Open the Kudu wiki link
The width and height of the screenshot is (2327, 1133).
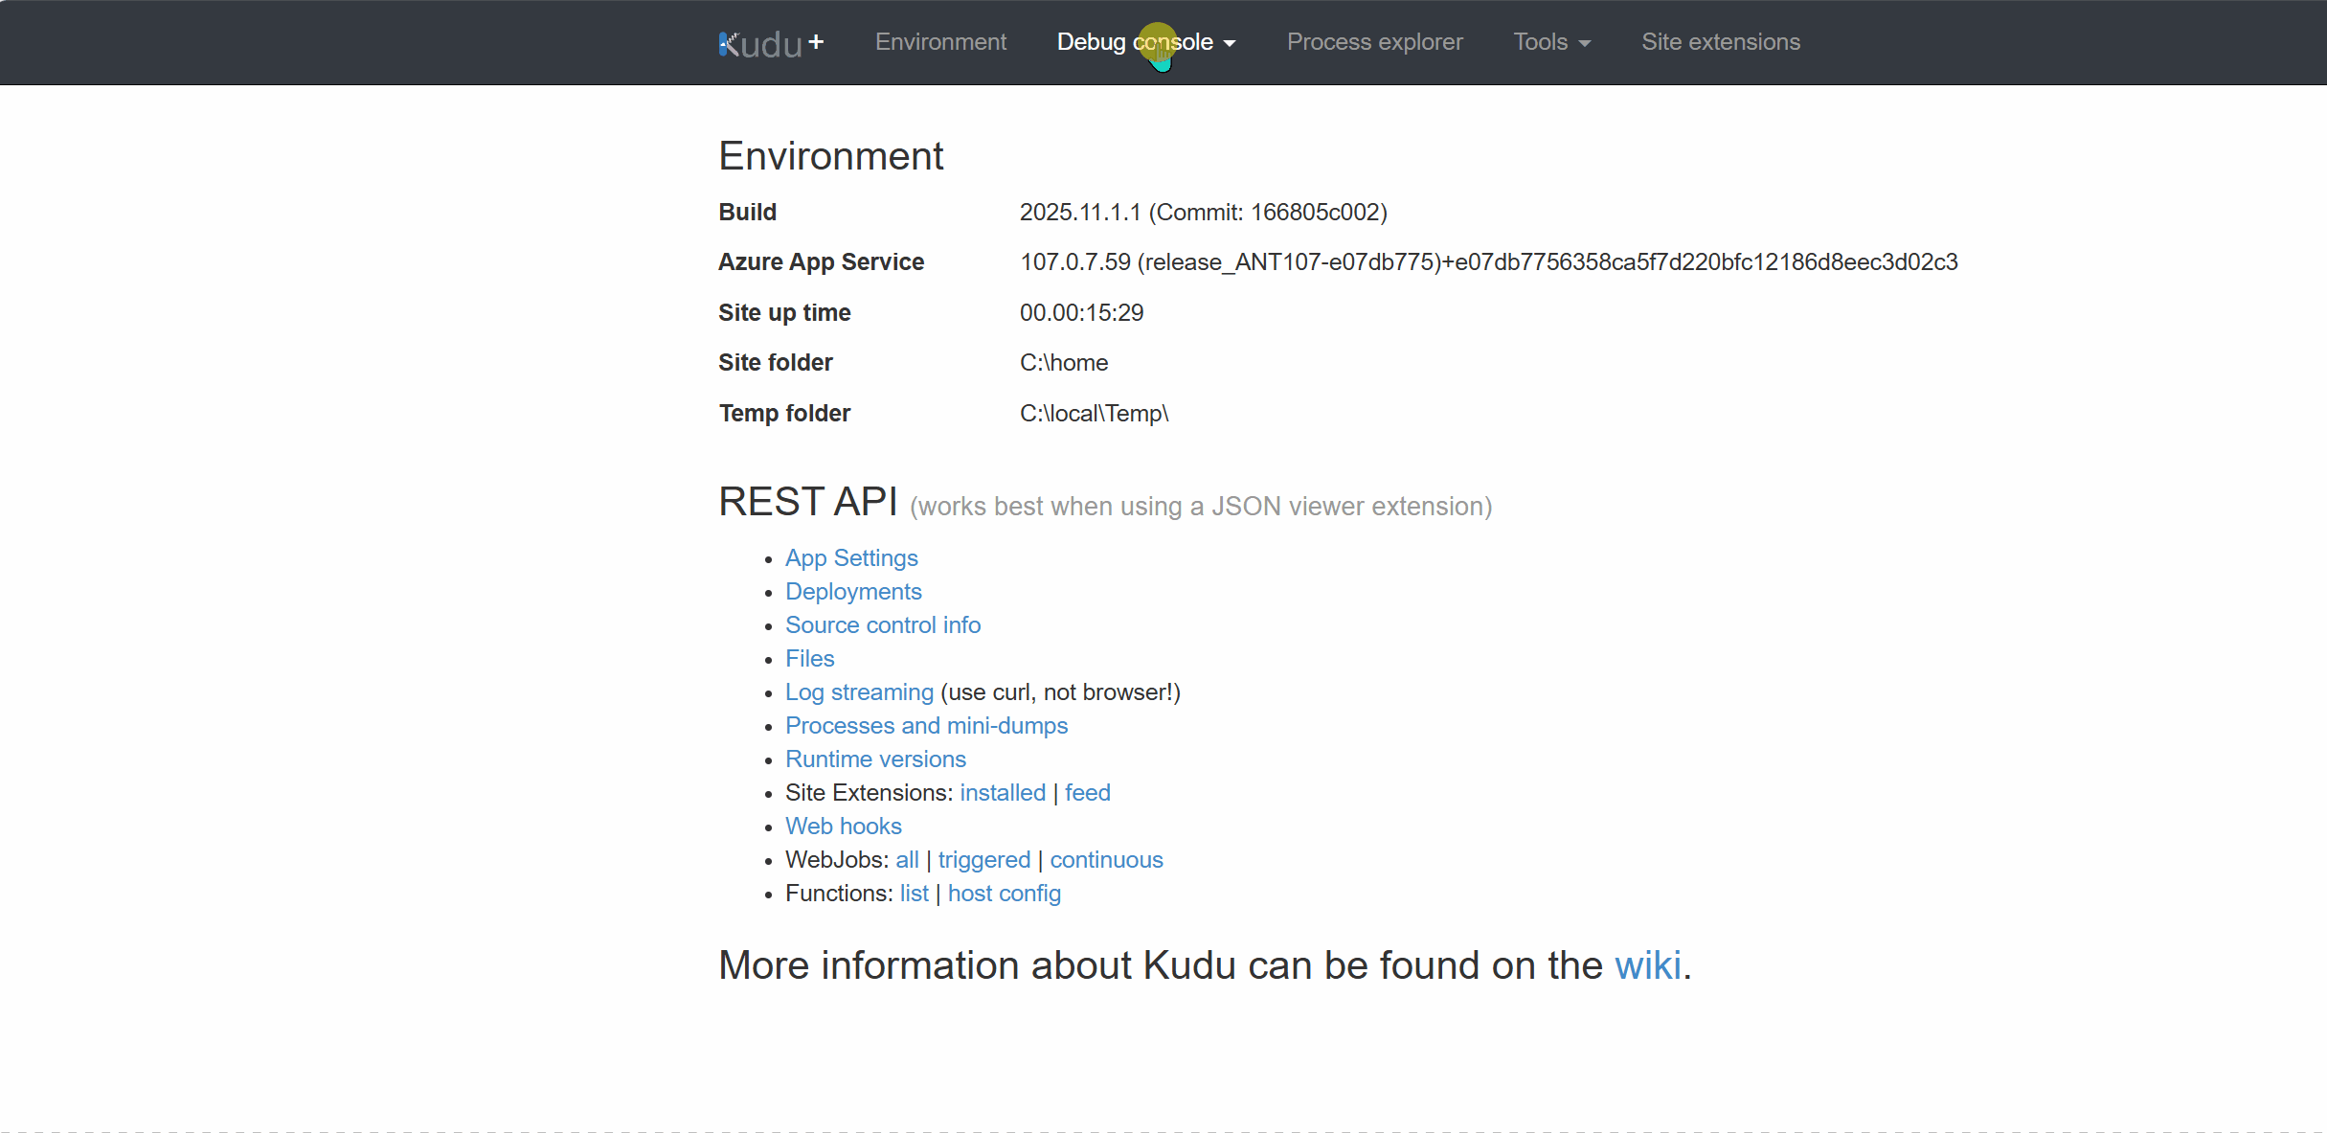1647,965
